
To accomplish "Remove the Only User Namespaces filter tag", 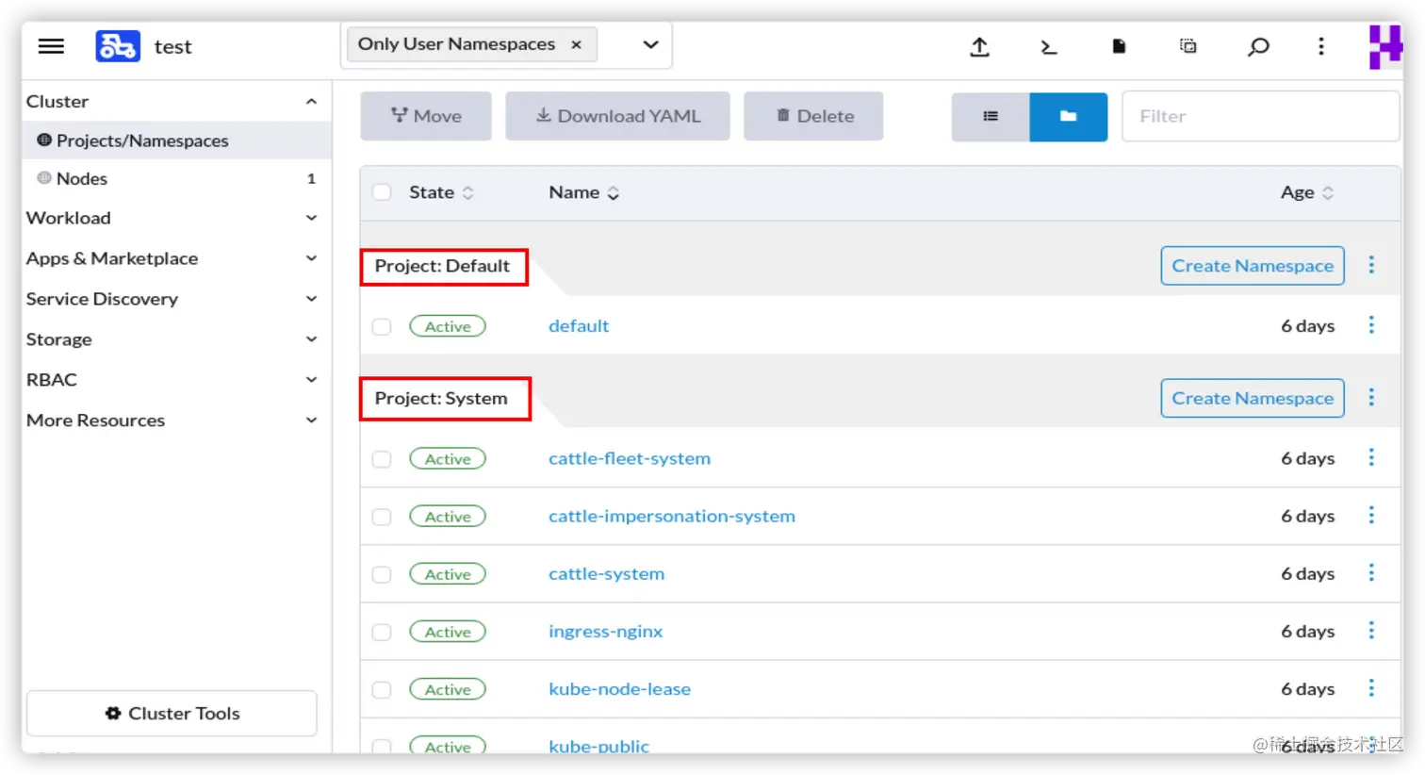I will [x=576, y=44].
